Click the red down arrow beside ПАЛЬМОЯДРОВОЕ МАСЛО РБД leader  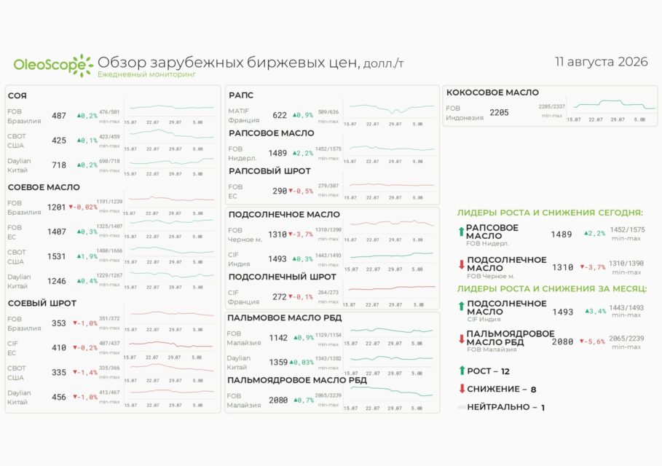462,339
